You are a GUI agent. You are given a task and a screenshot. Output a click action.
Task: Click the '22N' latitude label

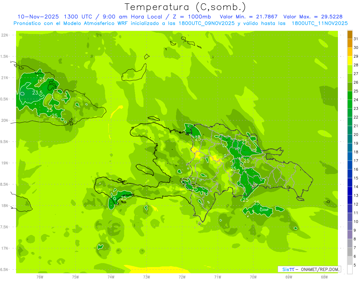click(4, 35)
